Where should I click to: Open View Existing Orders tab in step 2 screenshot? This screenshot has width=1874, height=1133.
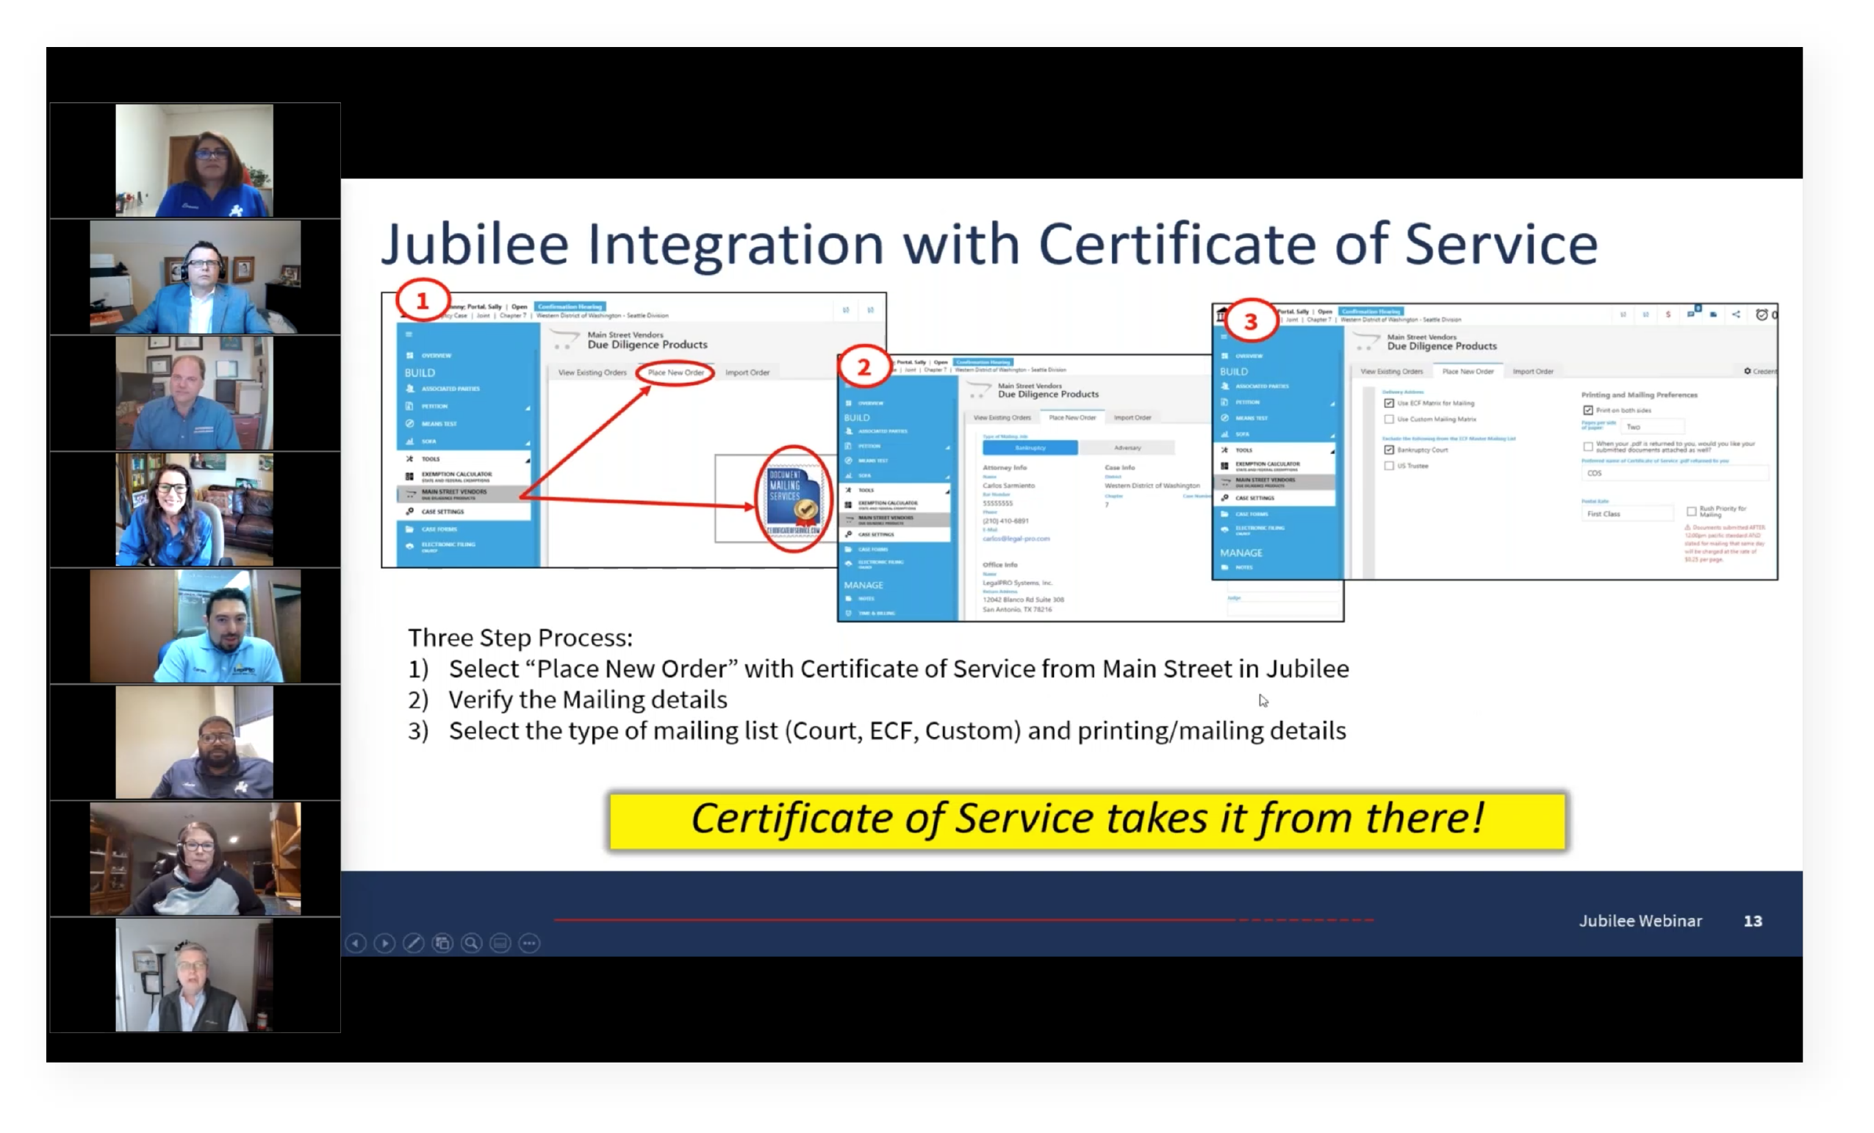(x=1002, y=417)
